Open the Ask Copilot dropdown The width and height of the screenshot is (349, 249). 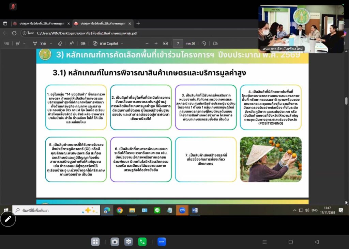click(121, 44)
